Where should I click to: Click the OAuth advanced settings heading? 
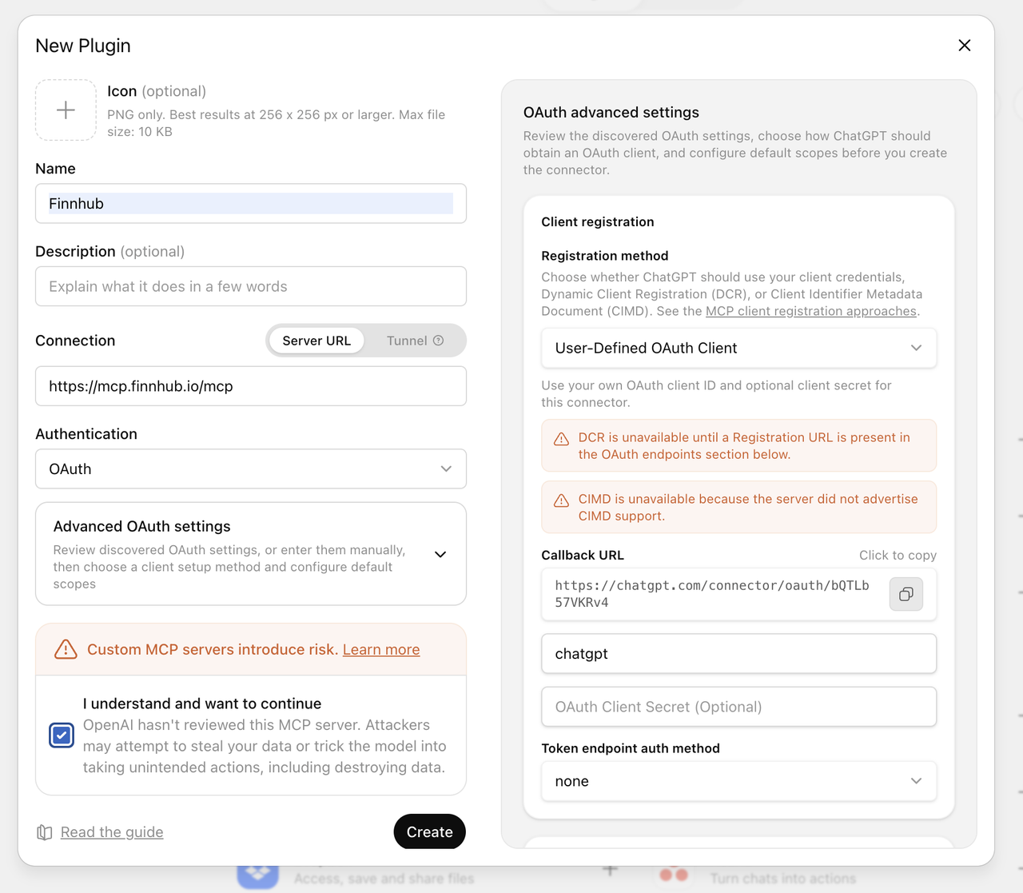[x=611, y=112]
